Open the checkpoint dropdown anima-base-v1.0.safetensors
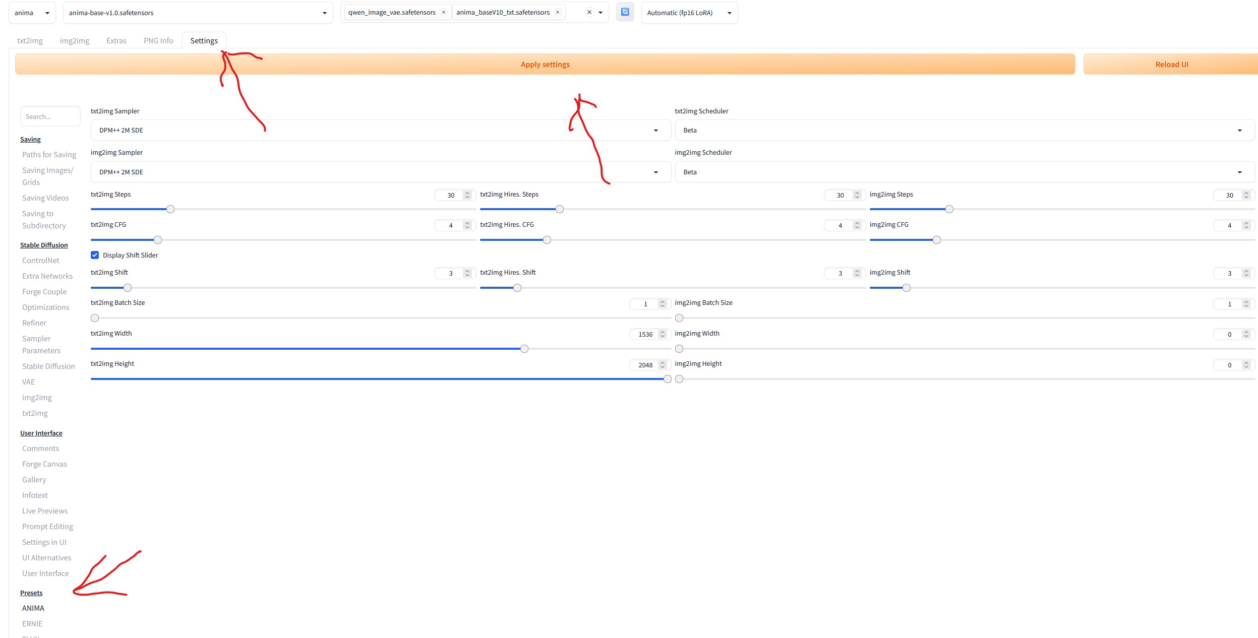 coord(198,13)
